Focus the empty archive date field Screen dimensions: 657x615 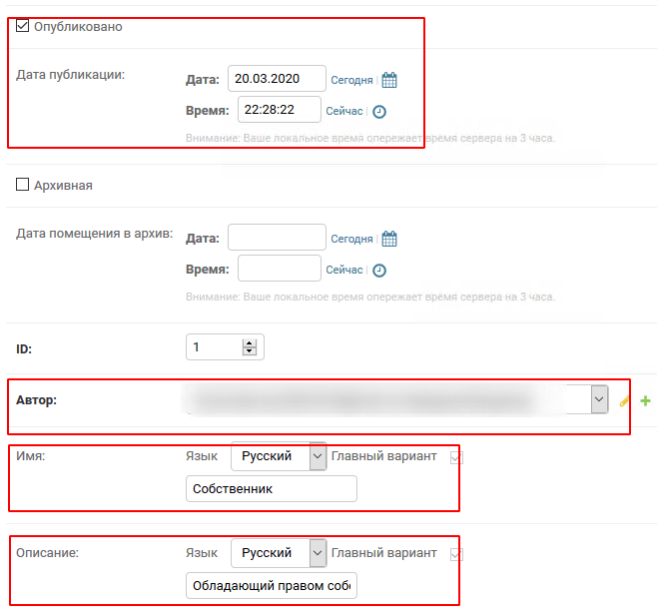point(277,238)
